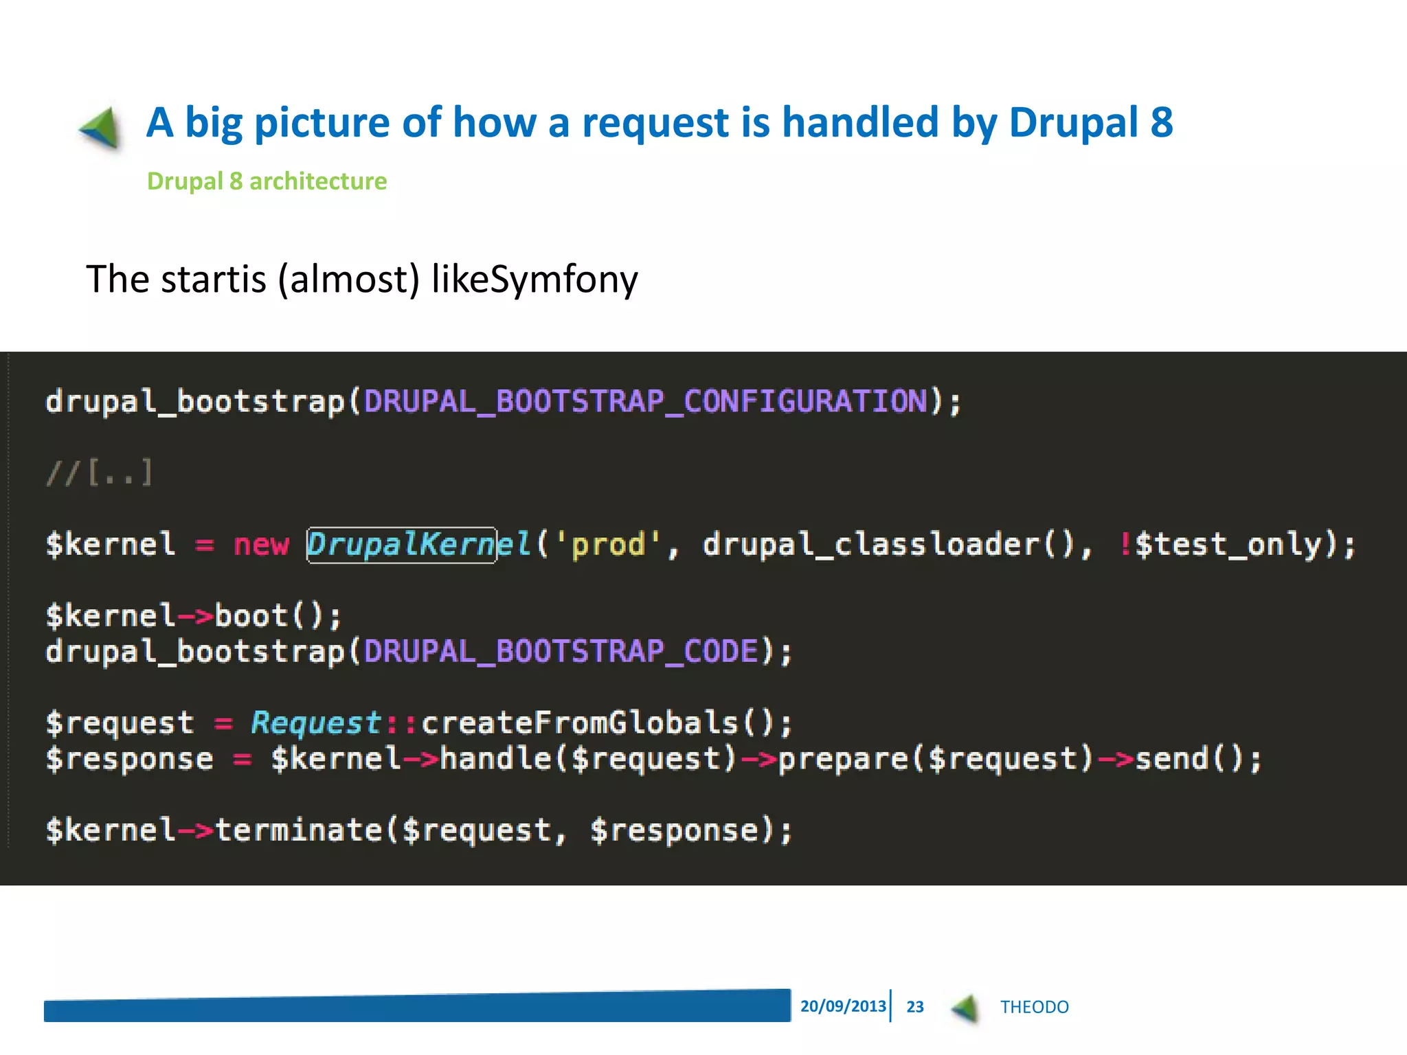This screenshot has height=1055, width=1407.
Task: Click the highlighted DrupalKernel class name
Action: point(419,545)
